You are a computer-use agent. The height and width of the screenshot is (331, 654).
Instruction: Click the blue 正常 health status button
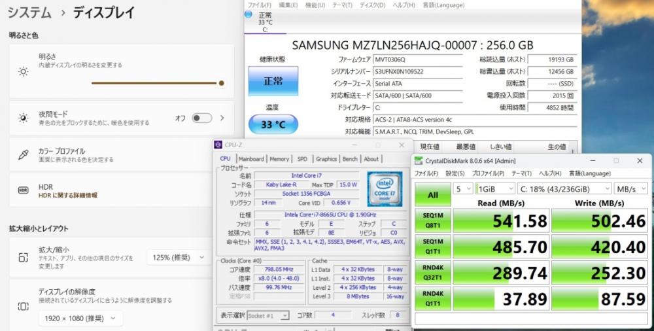(273, 81)
